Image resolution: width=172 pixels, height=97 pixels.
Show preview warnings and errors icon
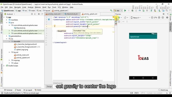167,18
